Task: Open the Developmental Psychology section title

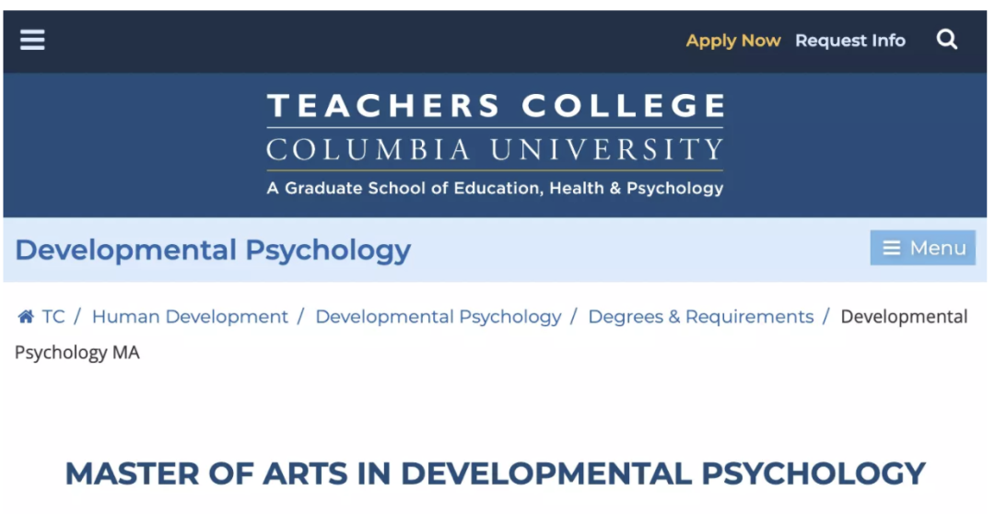Action: (213, 250)
